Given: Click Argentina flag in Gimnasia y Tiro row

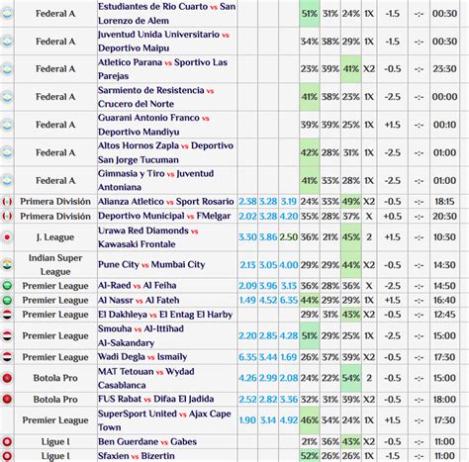Looking at the screenshot, I should tap(7, 181).
